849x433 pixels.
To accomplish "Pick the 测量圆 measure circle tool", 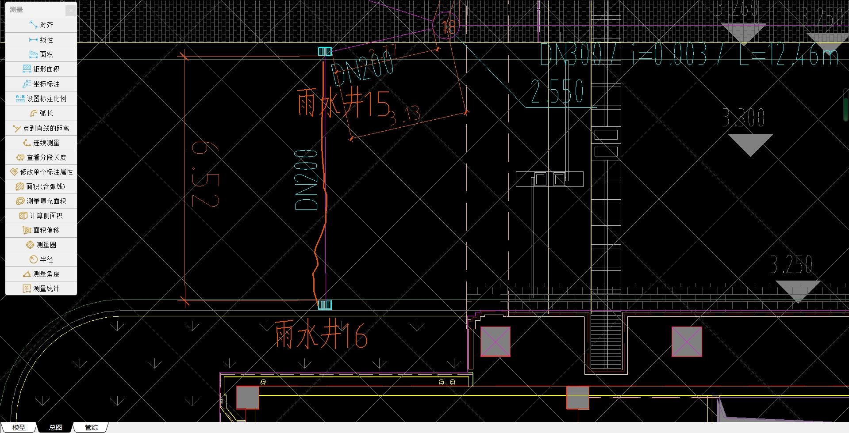I will tap(41, 245).
